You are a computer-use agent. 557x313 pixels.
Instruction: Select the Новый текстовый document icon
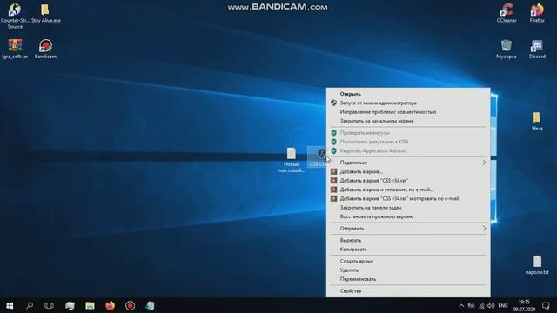pos(292,160)
